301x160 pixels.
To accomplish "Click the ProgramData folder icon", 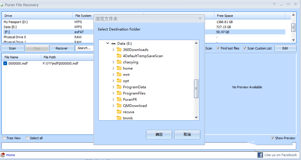I will click(119, 87).
